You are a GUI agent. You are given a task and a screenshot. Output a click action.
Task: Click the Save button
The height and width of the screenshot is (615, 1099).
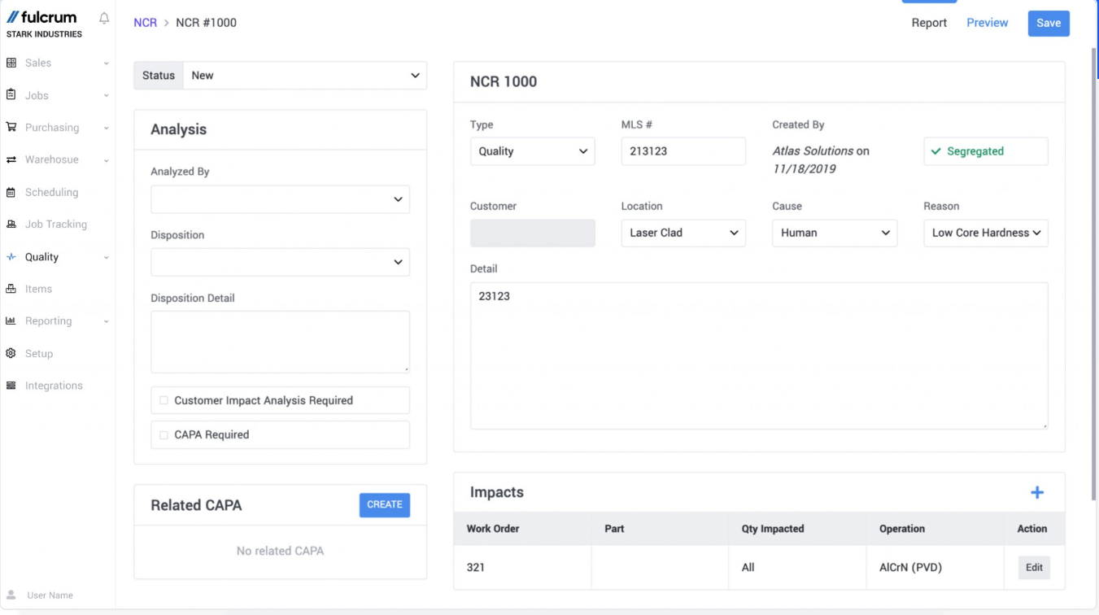(1048, 23)
